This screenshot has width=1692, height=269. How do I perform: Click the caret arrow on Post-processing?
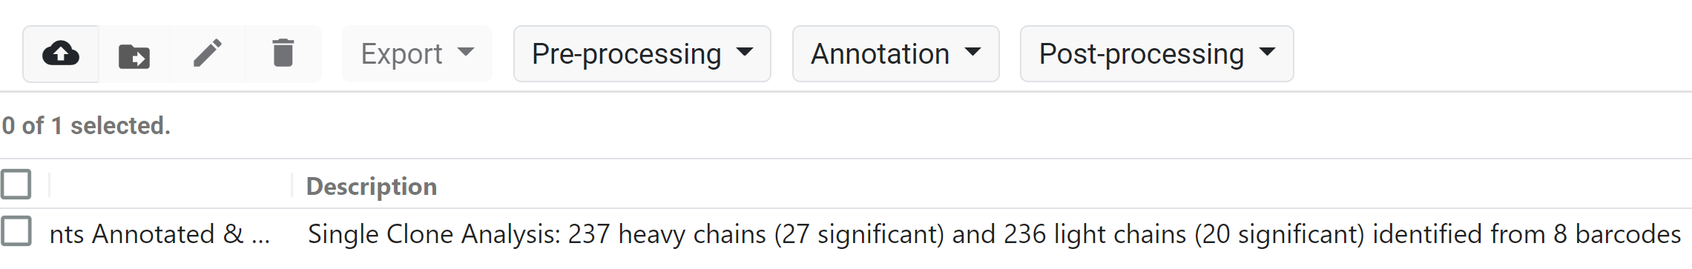pyautogui.click(x=1268, y=52)
